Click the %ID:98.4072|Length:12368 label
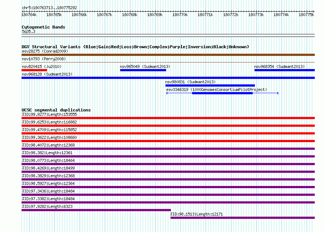 [x=48, y=145]
